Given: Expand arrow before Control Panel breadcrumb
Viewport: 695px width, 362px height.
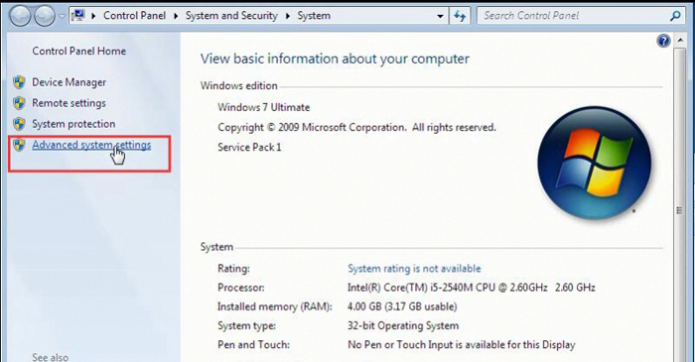Looking at the screenshot, I should pyautogui.click(x=93, y=16).
